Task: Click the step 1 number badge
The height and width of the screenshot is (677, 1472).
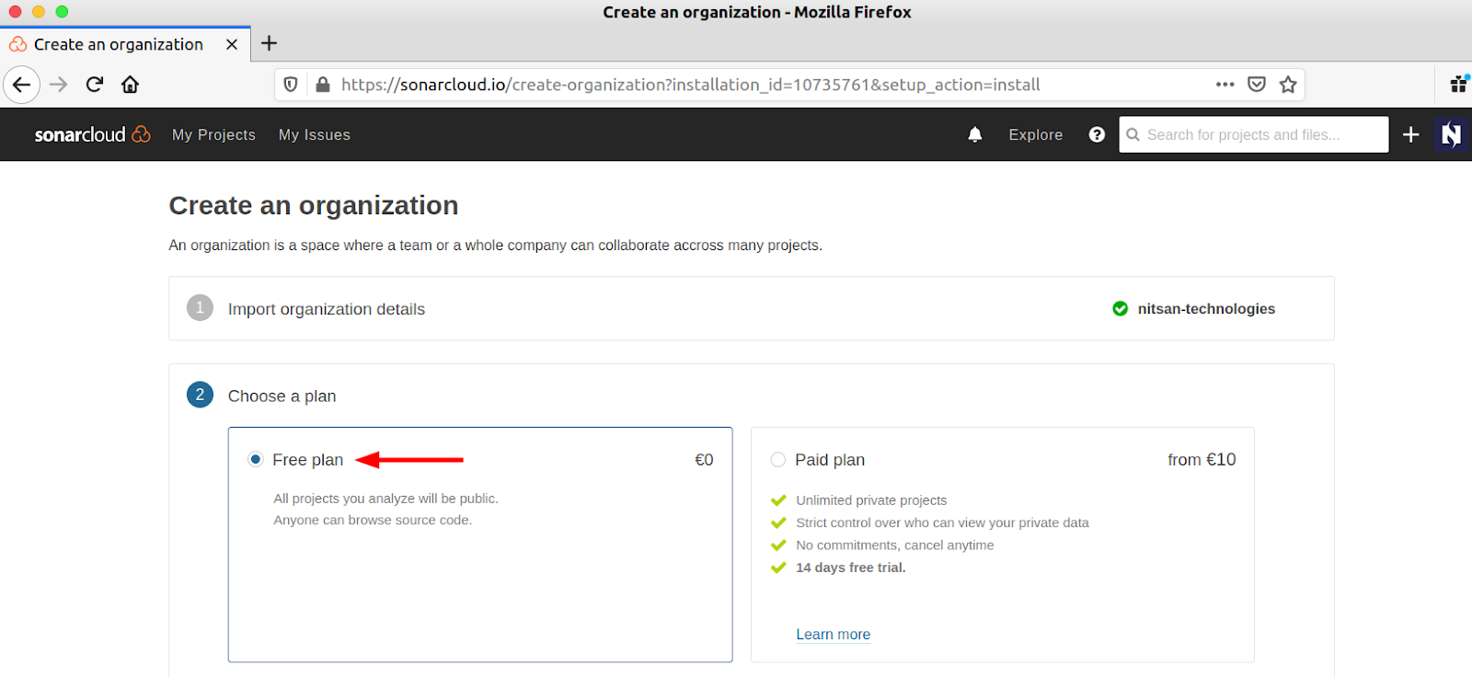Action: coord(200,307)
